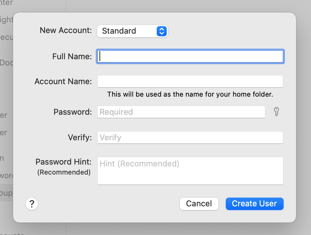The width and height of the screenshot is (311, 235).
Task: Focus the Full Name text field
Action: (x=190, y=57)
